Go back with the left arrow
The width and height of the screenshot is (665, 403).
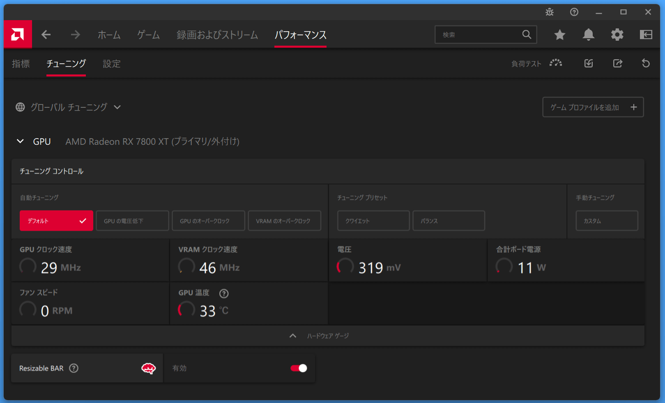tap(46, 35)
